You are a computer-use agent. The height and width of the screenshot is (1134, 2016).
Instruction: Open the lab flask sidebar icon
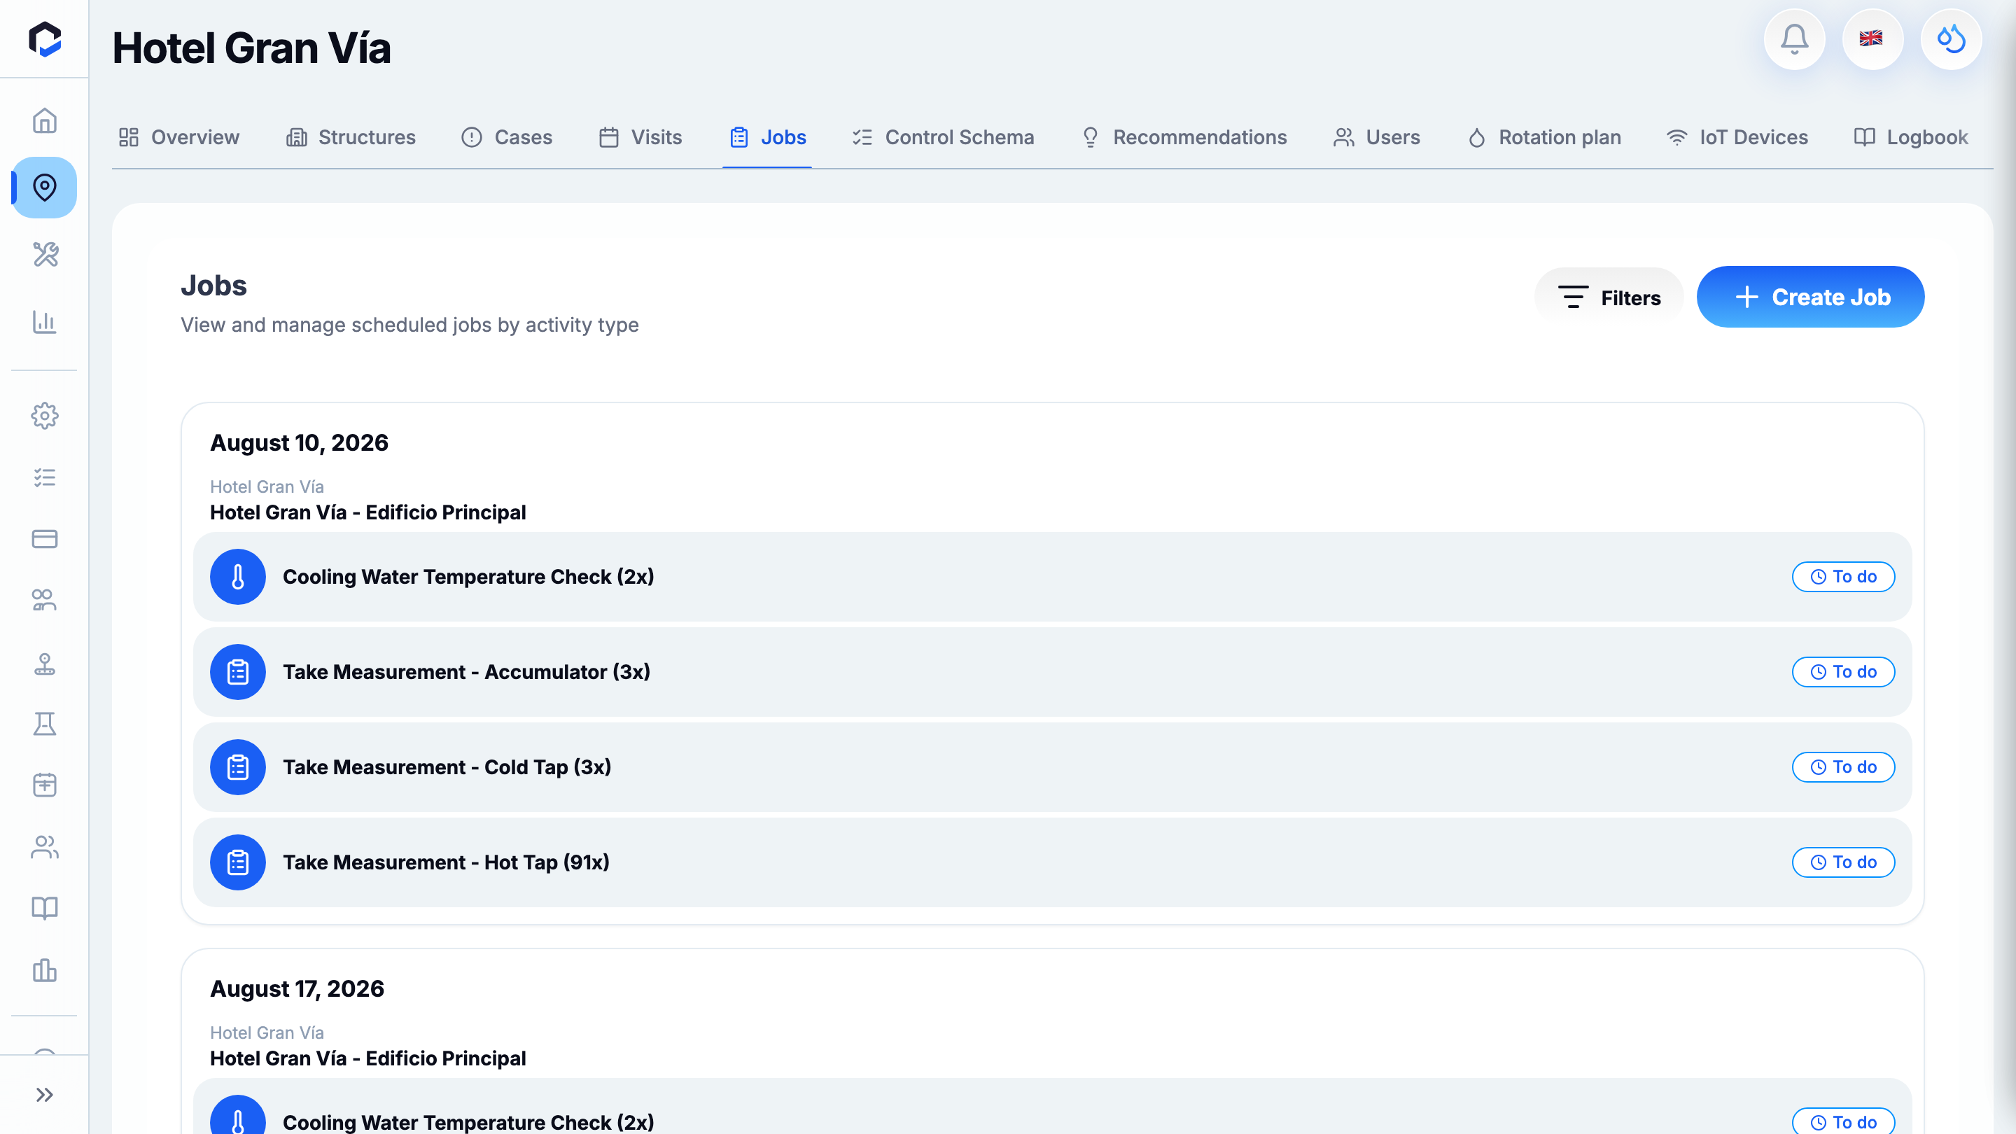point(45,724)
